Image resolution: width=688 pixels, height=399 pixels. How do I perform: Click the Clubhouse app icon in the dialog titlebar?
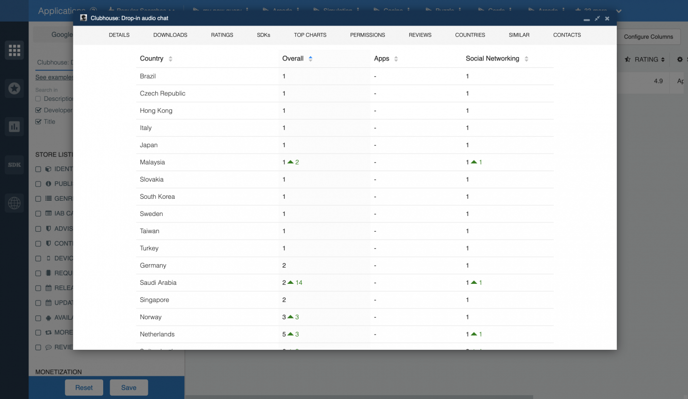coord(84,17)
